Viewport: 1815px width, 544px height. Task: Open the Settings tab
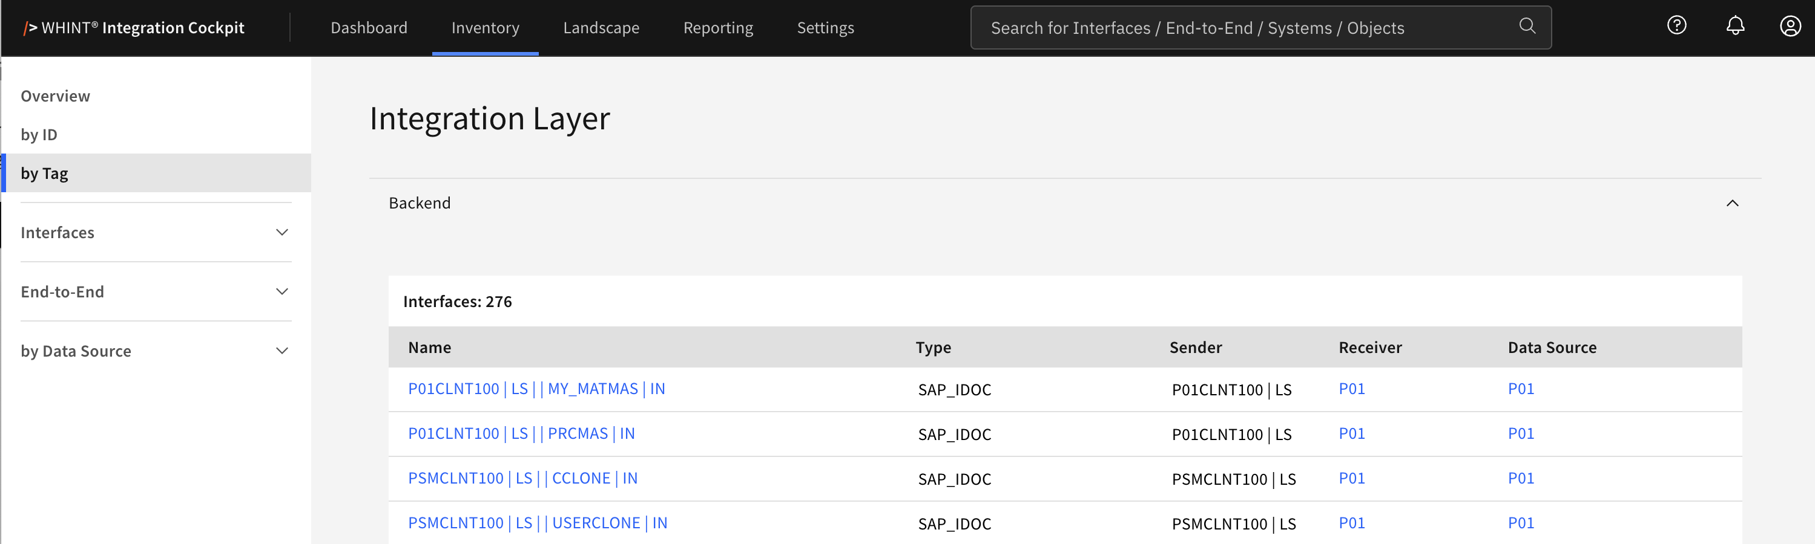pyautogui.click(x=825, y=28)
